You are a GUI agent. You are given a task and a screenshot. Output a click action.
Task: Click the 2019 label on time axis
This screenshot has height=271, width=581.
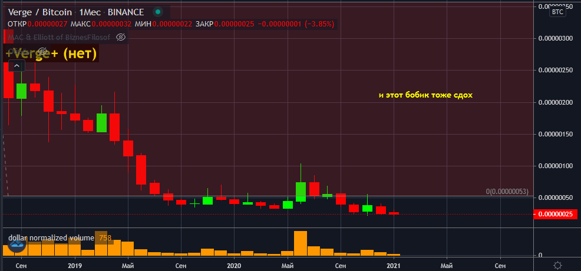[x=75, y=266]
